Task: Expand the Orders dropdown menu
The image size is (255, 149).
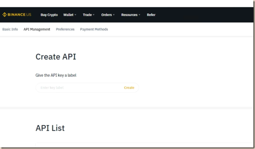Action: [108, 15]
